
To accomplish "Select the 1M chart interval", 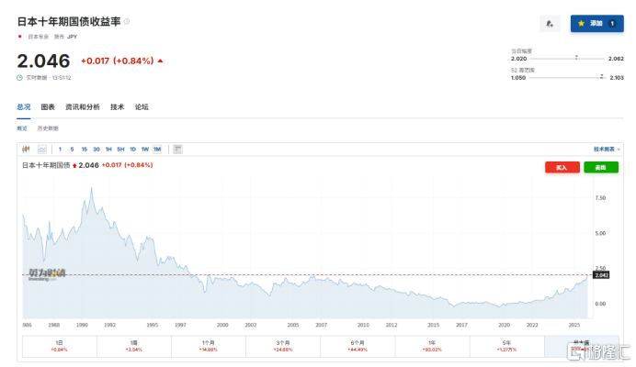I will [157, 149].
